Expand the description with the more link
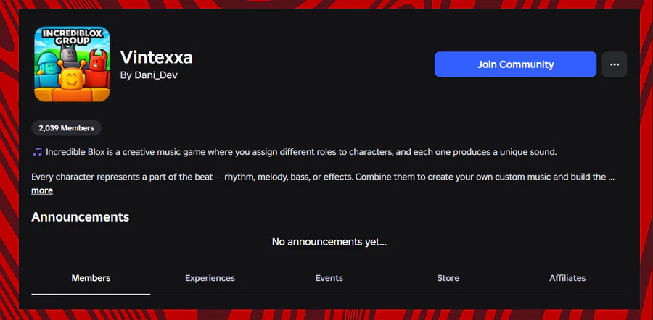Image resolution: width=653 pixels, height=320 pixels. (42, 190)
